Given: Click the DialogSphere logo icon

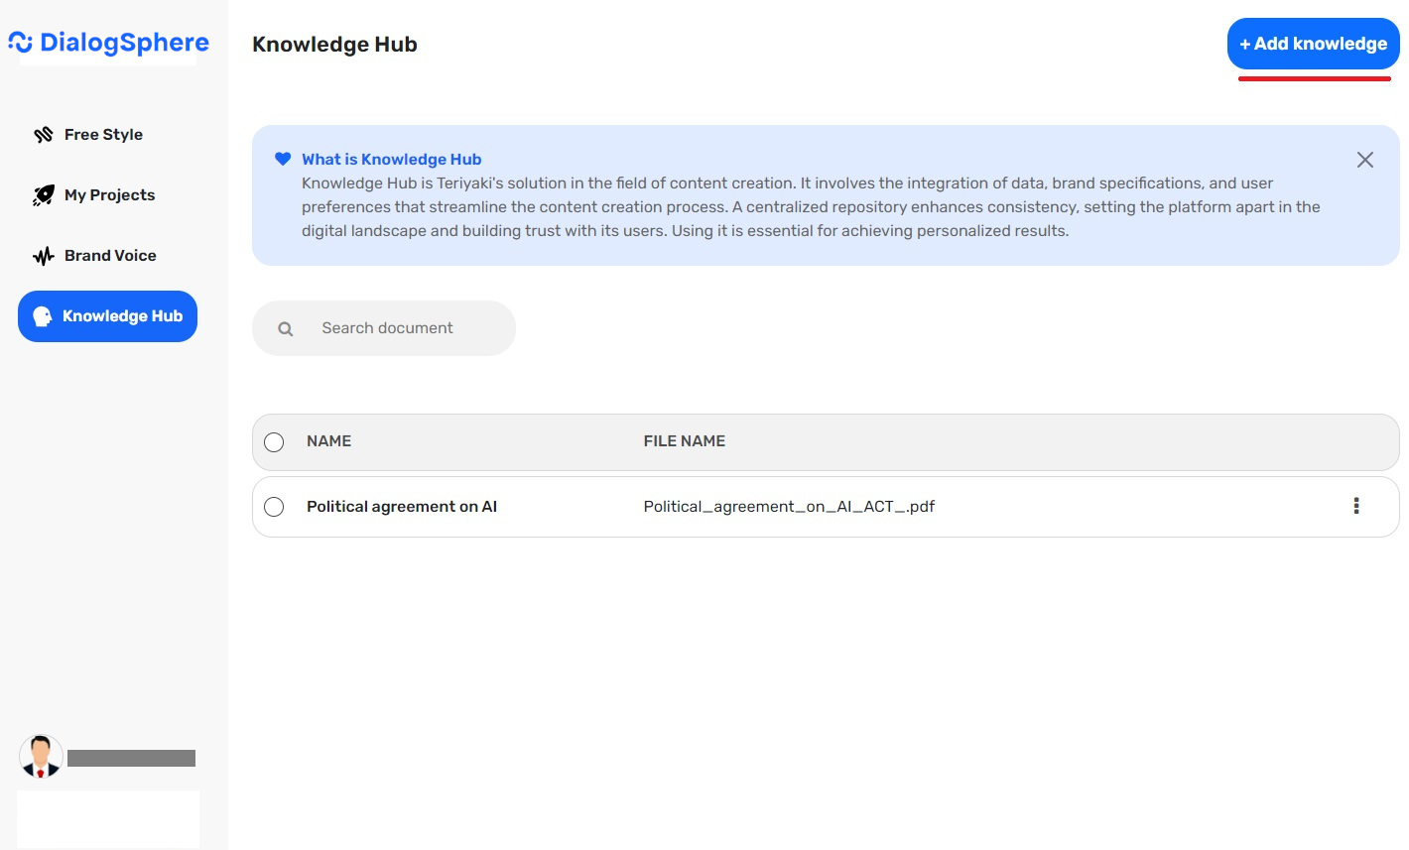Looking at the screenshot, I should pos(19,42).
